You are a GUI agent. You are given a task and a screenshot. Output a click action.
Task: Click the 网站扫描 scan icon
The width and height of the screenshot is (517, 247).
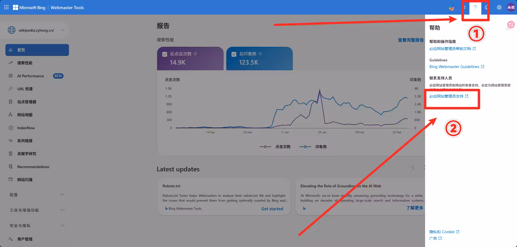pos(11,179)
